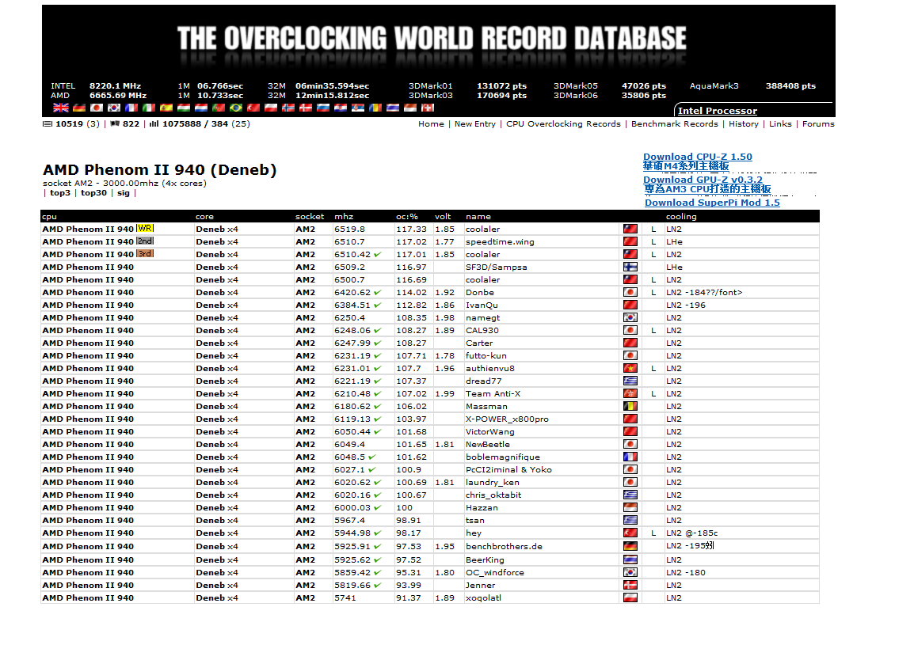
Task: Click the Download CPU-Z 1.50 link
Action: pos(698,157)
